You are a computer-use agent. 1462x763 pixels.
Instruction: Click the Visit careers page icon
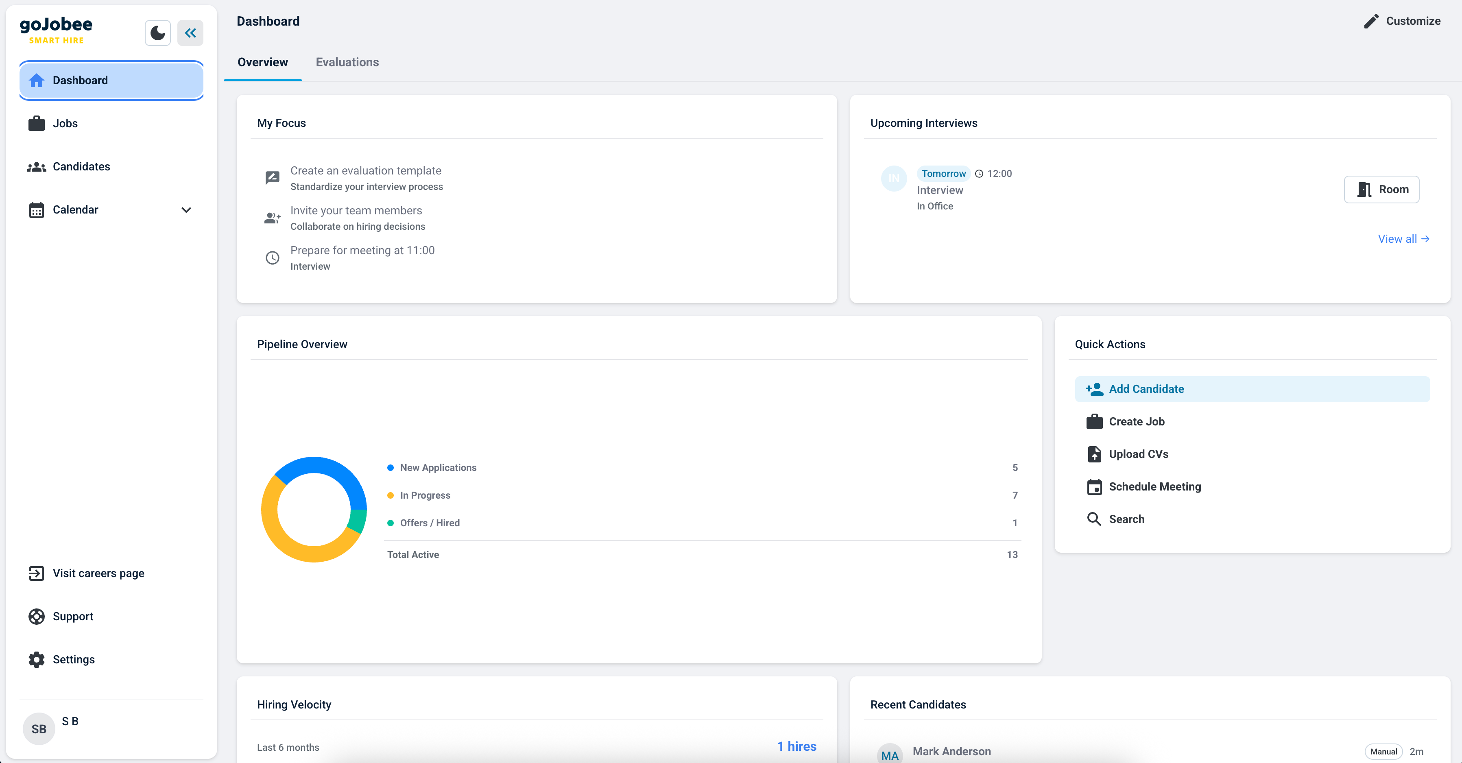coord(36,573)
